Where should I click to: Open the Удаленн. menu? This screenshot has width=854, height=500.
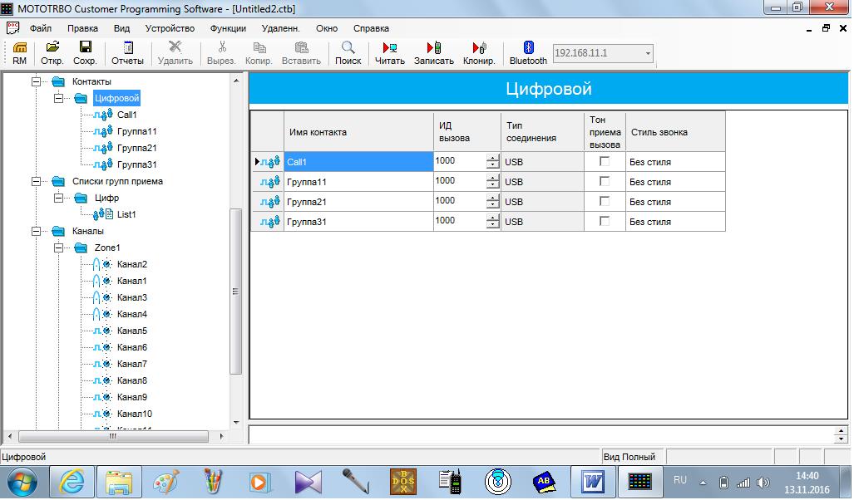point(280,28)
